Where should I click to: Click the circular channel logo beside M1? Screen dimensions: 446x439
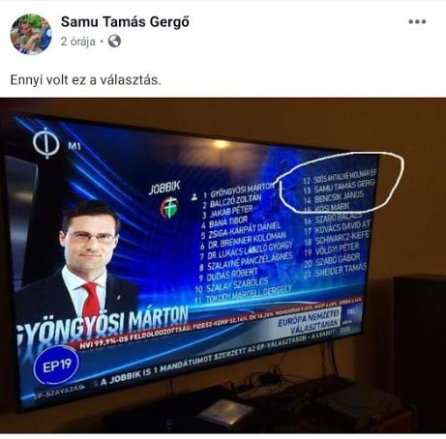point(46,143)
